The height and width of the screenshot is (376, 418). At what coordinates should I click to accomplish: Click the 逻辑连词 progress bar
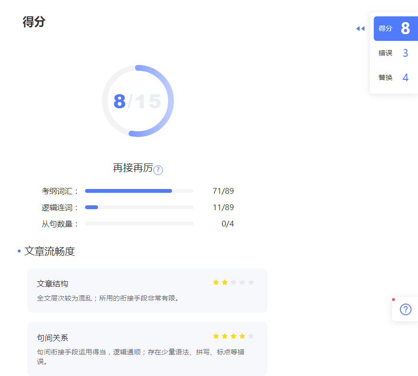(139, 207)
